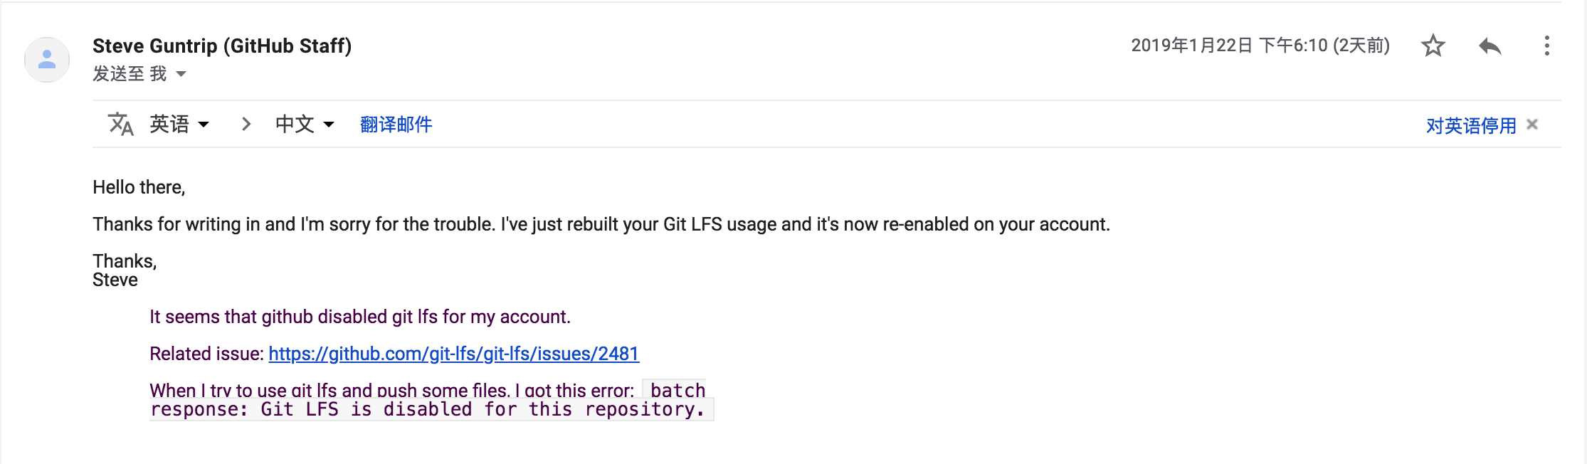1587x464 pixels.
Task: Click quoted line "It seems that github disabled"
Action: pyautogui.click(x=359, y=317)
